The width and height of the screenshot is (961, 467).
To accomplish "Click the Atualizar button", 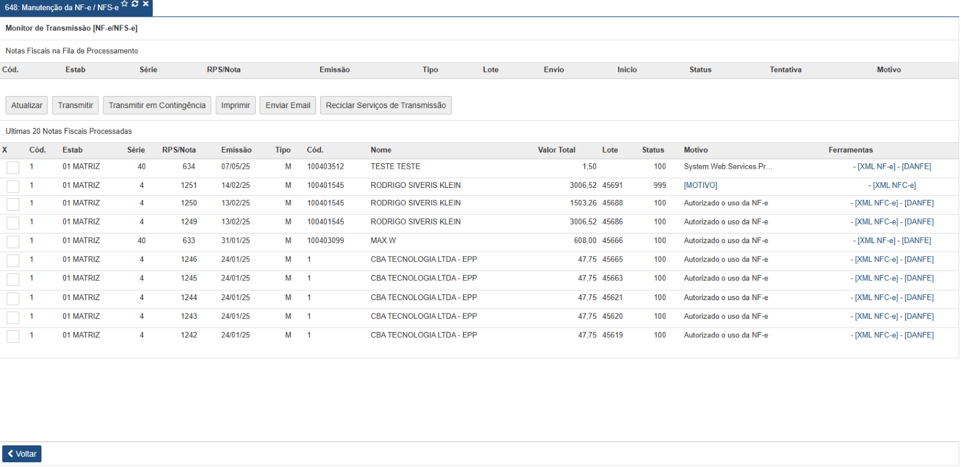I will [x=26, y=105].
